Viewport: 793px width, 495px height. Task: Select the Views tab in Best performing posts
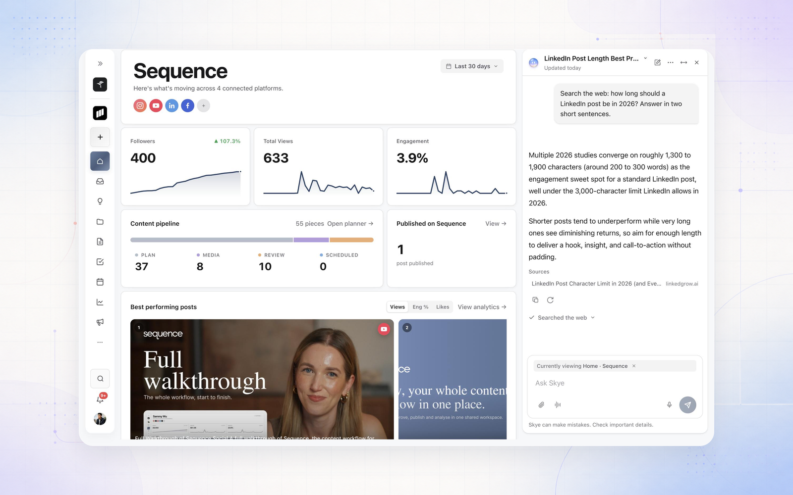click(397, 307)
